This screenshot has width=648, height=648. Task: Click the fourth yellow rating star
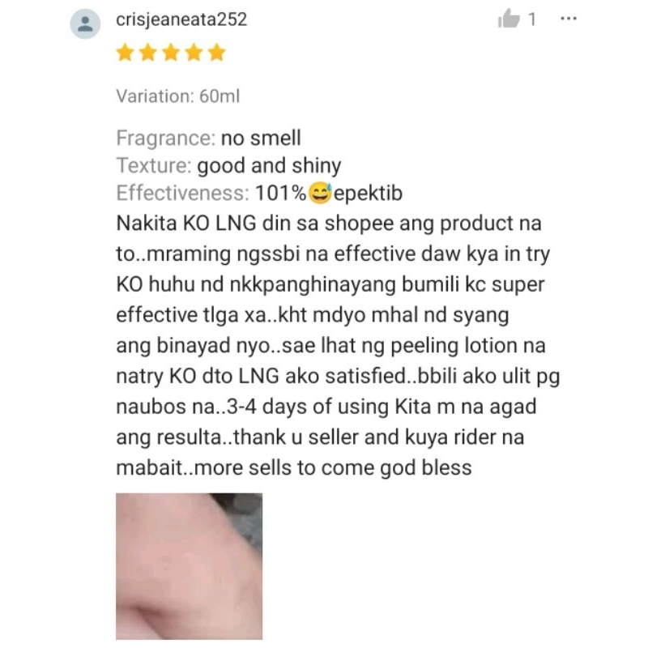pos(194,53)
